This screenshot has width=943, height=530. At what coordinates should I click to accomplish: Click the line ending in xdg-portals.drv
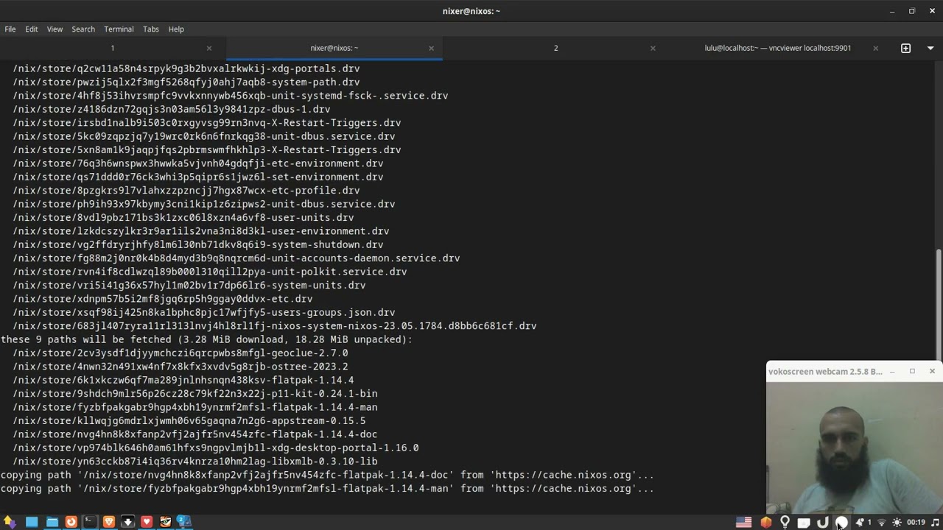pyautogui.click(x=186, y=68)
